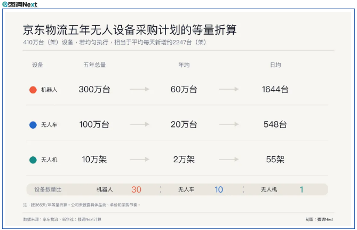
Task: Click arrow between 20万台 and 548台
Action: [x=228, y=124]
